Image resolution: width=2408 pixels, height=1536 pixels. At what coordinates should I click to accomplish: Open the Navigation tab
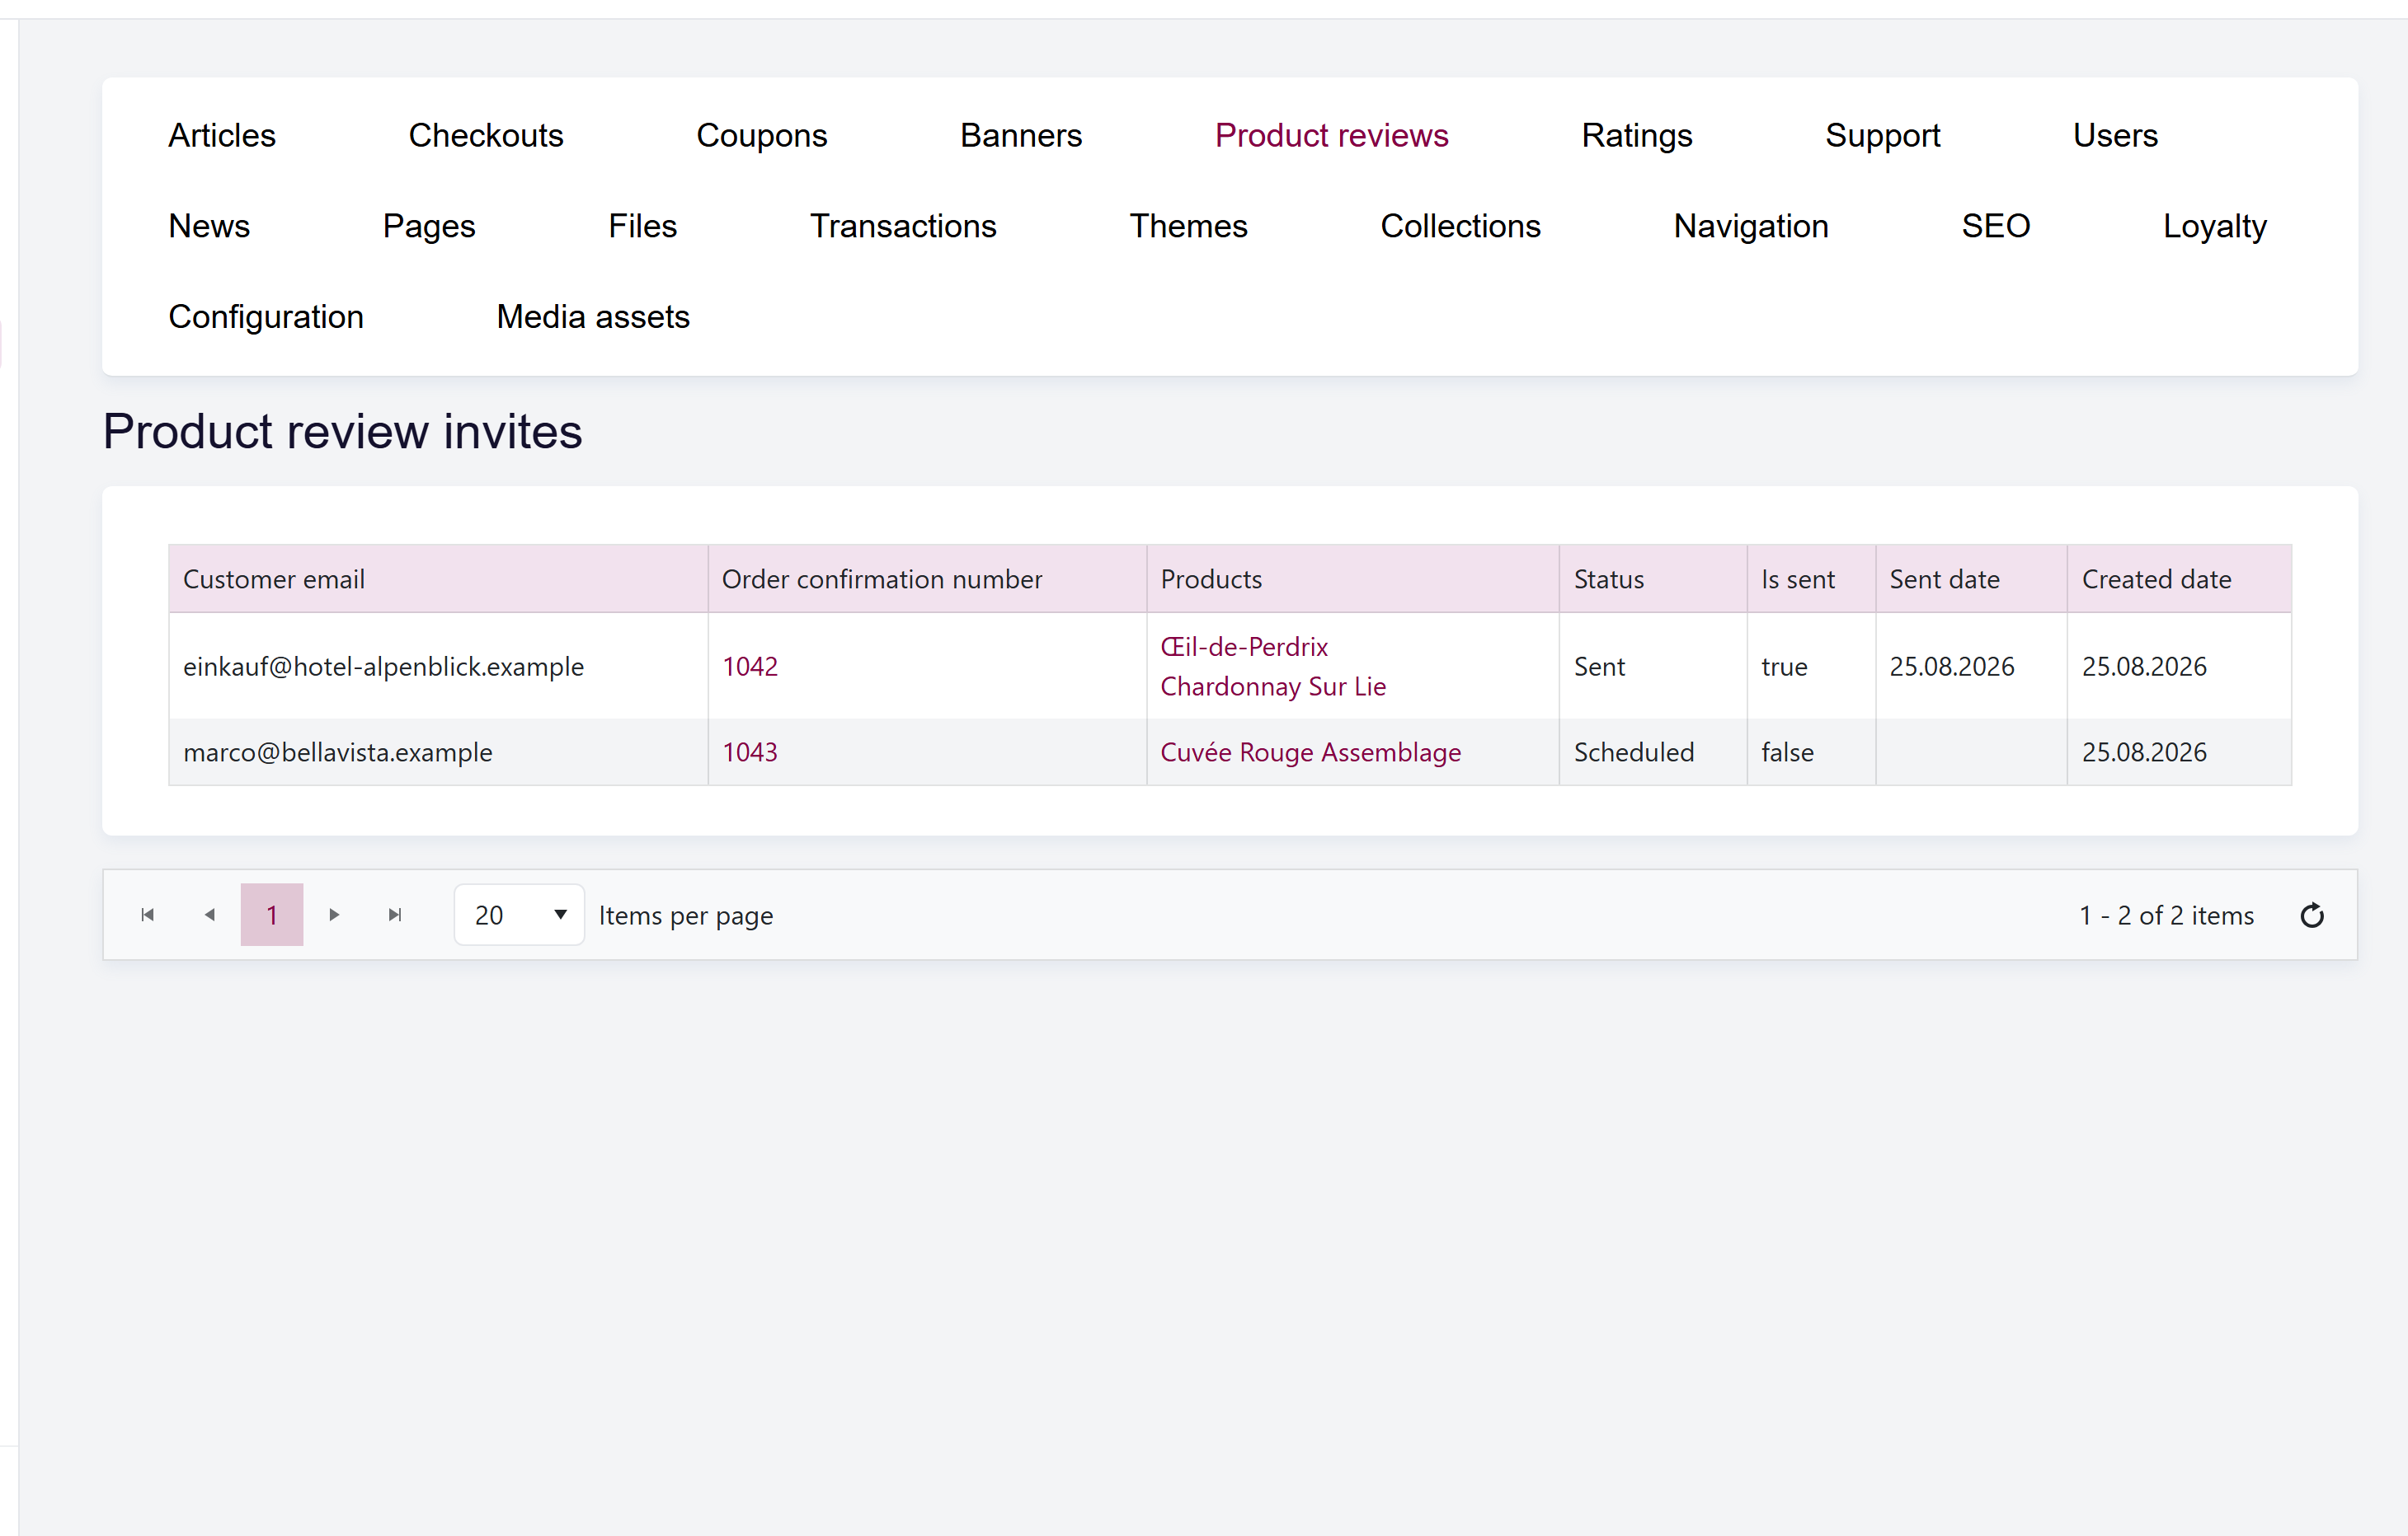(1751, 226)
